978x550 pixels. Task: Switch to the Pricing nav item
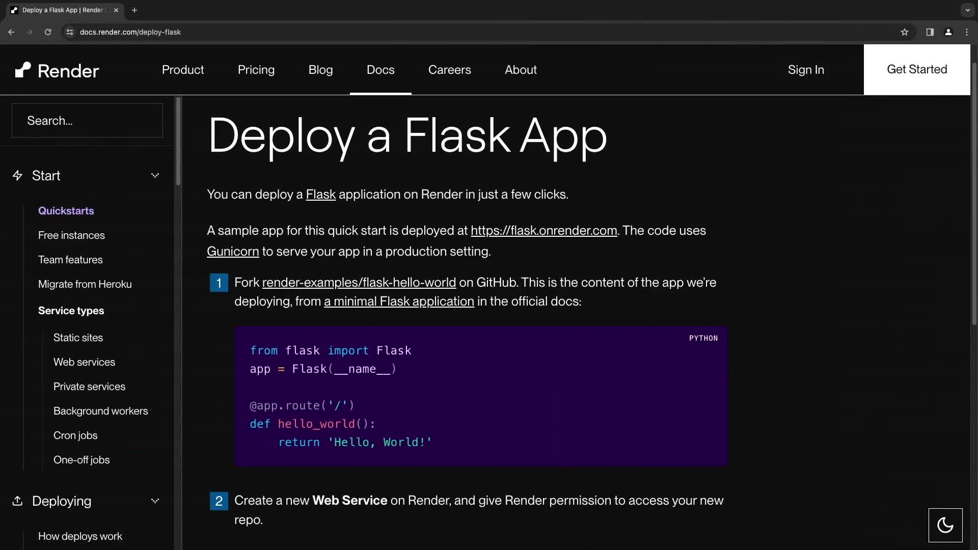tap(256, 70)
